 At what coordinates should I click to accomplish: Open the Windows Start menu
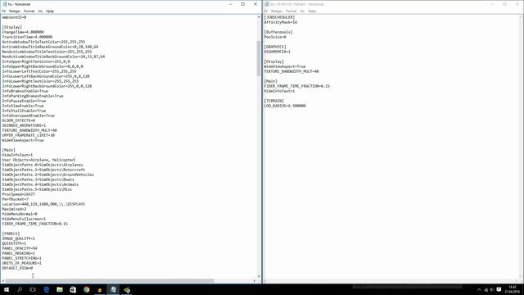coord(7,289)
